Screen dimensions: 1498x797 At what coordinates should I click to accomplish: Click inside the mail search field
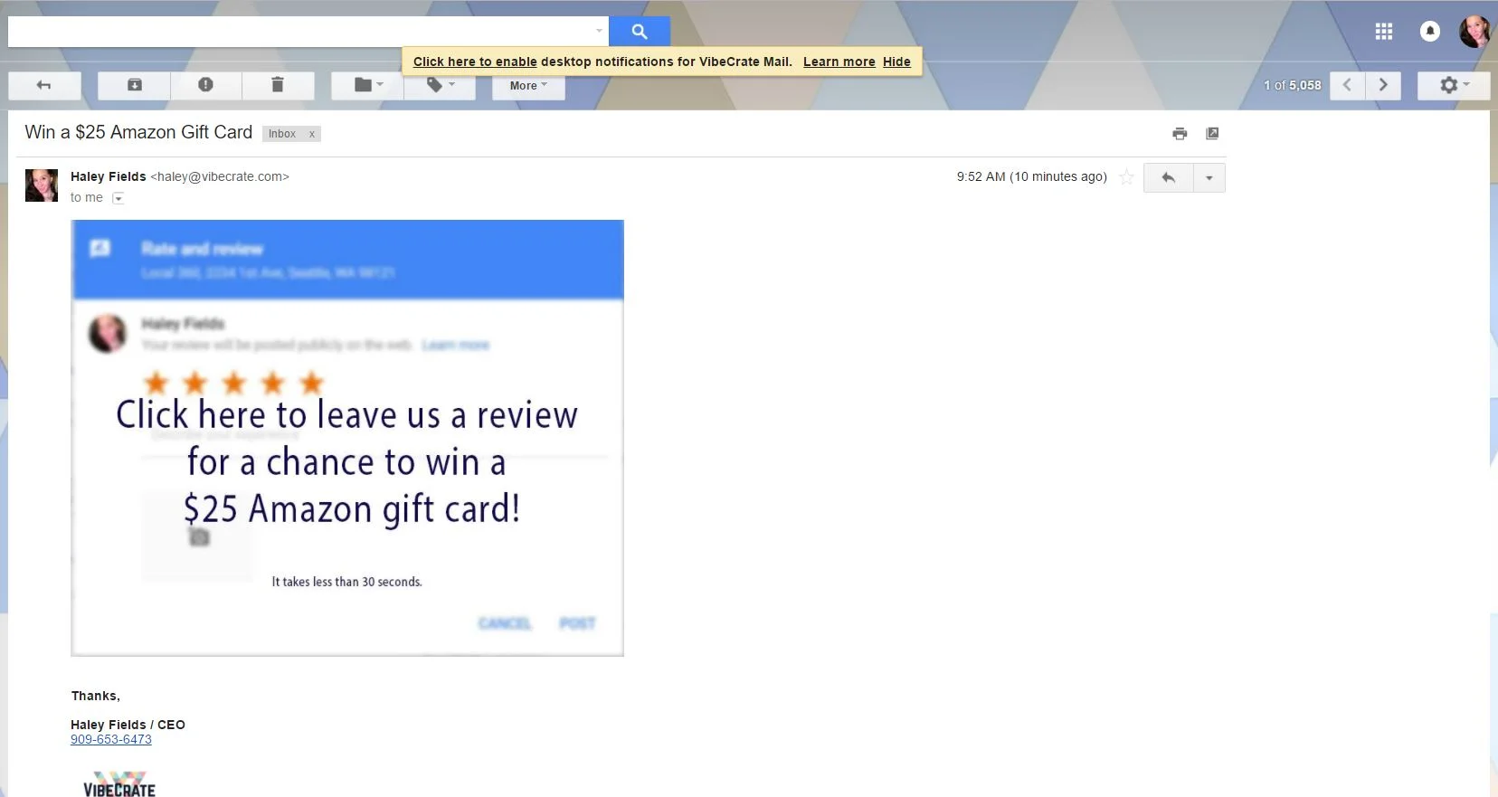(300, 32)
